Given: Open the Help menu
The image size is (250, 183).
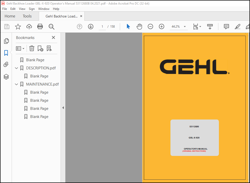Looking at the screenshot, I should pyautogui.click(x=56, y=9).
